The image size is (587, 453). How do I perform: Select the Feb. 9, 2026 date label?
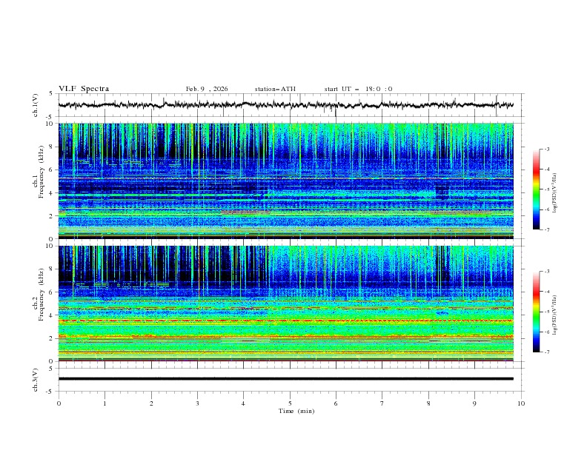[207, 89]
